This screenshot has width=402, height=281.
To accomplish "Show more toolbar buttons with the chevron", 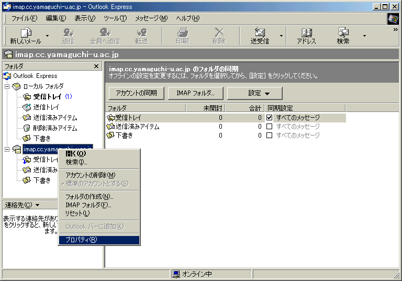I will click(395, 30).
